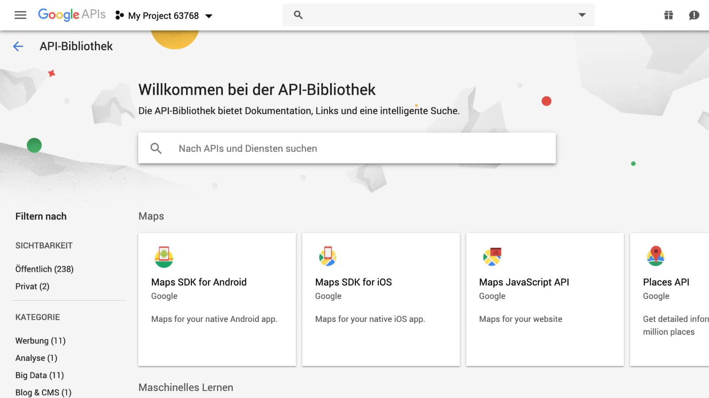Click the Google APIs logo
The image size is (709, 398).
[x=72, y=15]
